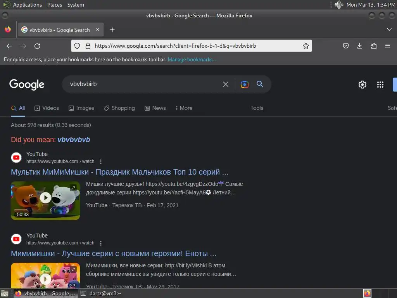Open Applications menu

pyautogui.click(x=28, y=5)
